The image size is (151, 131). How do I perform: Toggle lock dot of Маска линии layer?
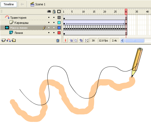coord(54,28)
